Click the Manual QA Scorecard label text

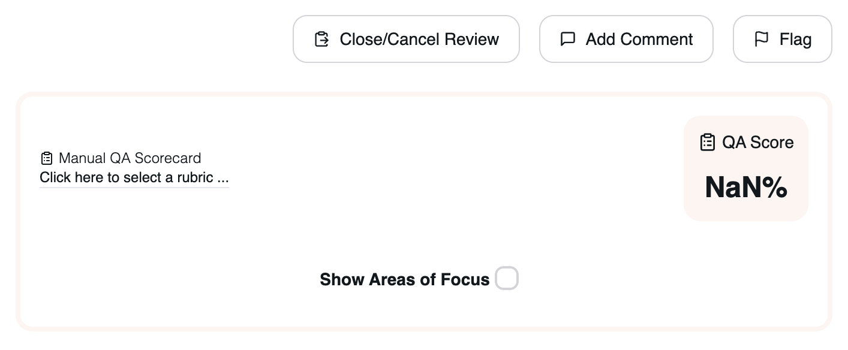coord(130,158)
